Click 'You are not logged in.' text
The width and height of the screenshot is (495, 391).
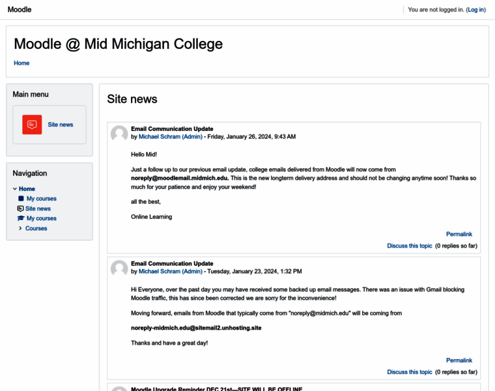pyautogui.click(x=436, y=10)
